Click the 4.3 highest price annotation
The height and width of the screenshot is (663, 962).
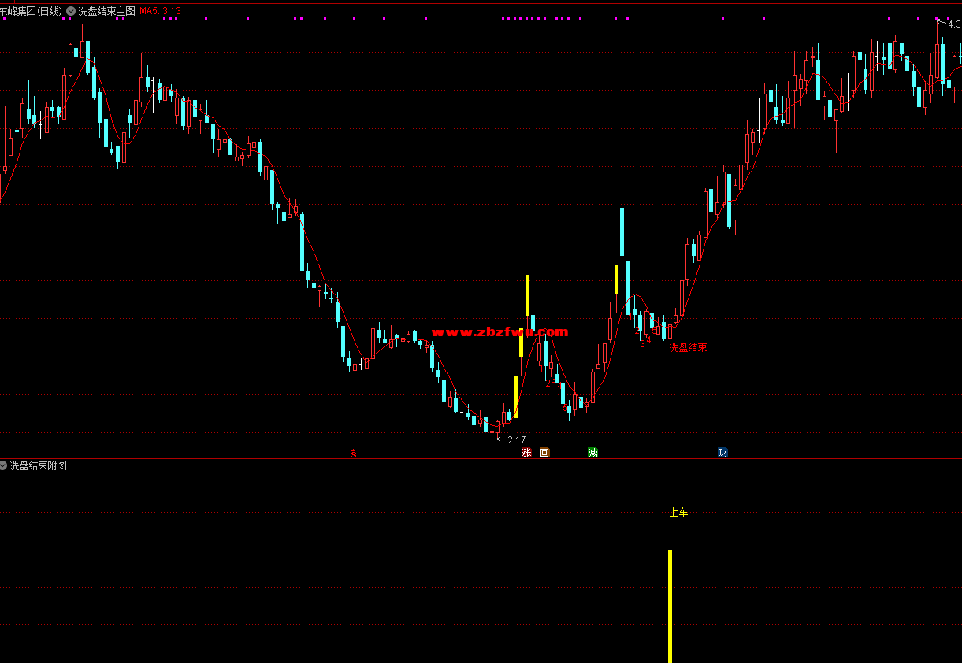(953, 24)
